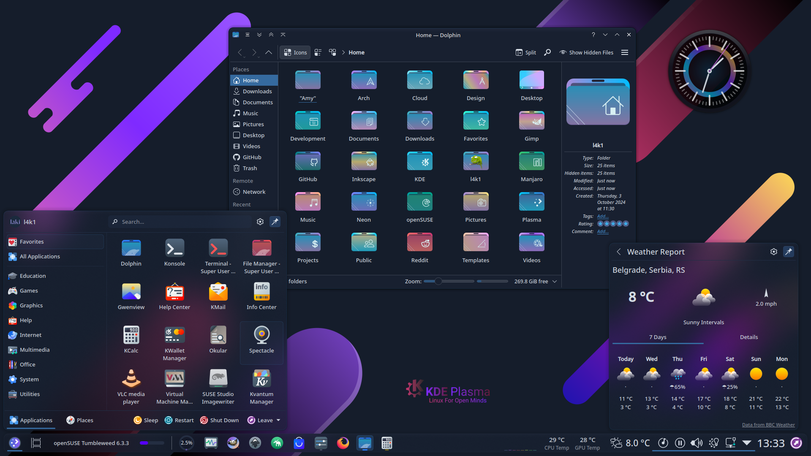811x456 pixels.
Task: Switch launcher to Places tab
Action: click(x=80, y=420)
